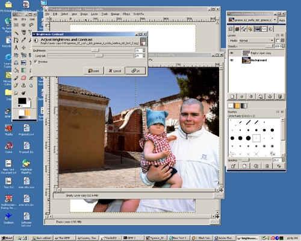Open Layer menu in main image window
The width and height of the screenshot is (301, 241).
tap(95, 14)
